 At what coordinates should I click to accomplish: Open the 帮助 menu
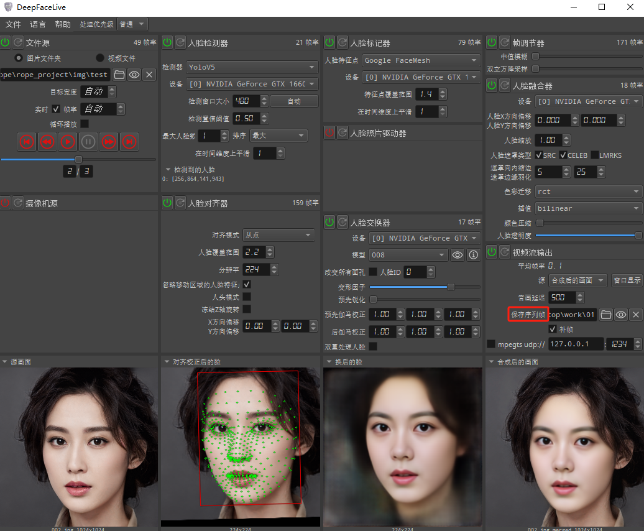click(x=63, y=24)
